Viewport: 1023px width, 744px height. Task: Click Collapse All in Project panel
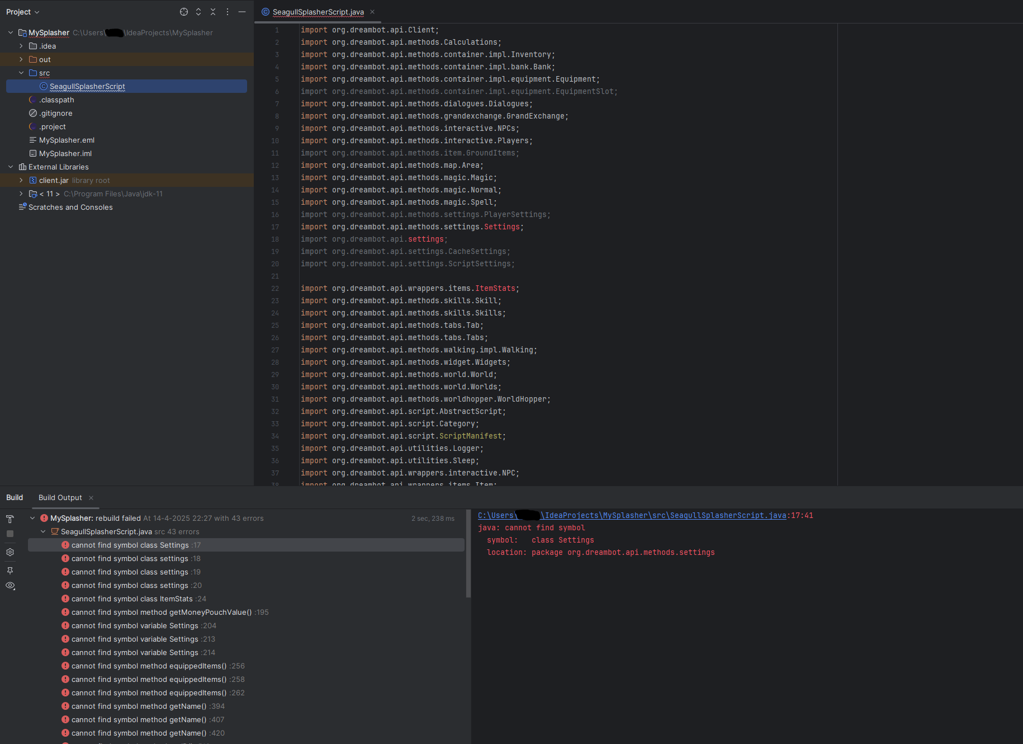213,12
